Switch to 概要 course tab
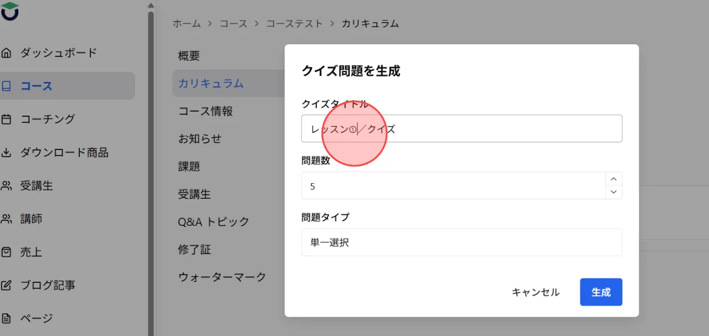The image size is (709, 336). click(x=189, y=56)
